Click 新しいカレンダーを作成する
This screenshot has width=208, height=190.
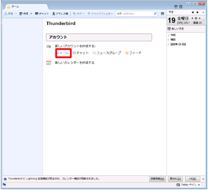[x=75, y=63]
